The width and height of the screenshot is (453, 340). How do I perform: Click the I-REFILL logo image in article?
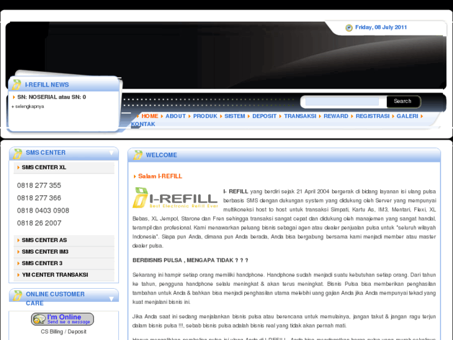pos(175,198)
